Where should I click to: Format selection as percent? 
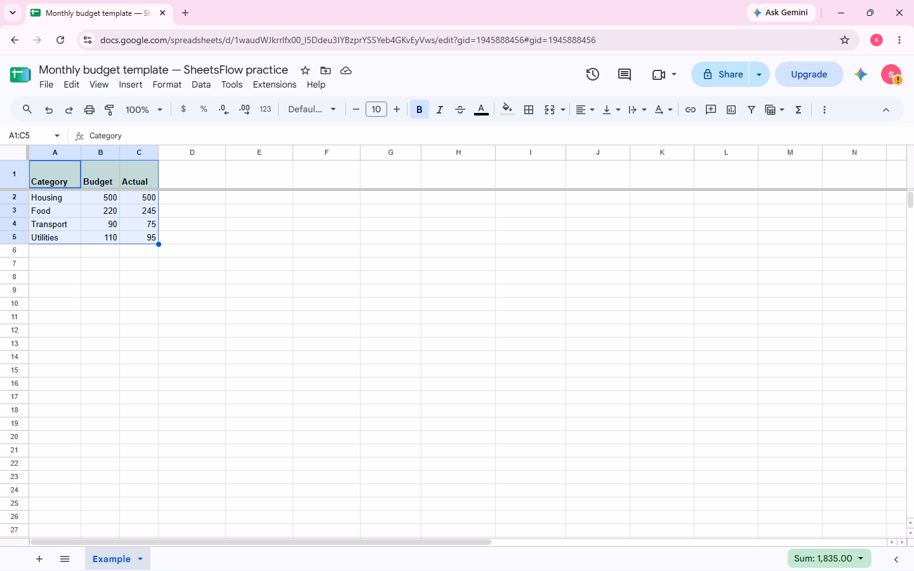click(x=204, y=109)
